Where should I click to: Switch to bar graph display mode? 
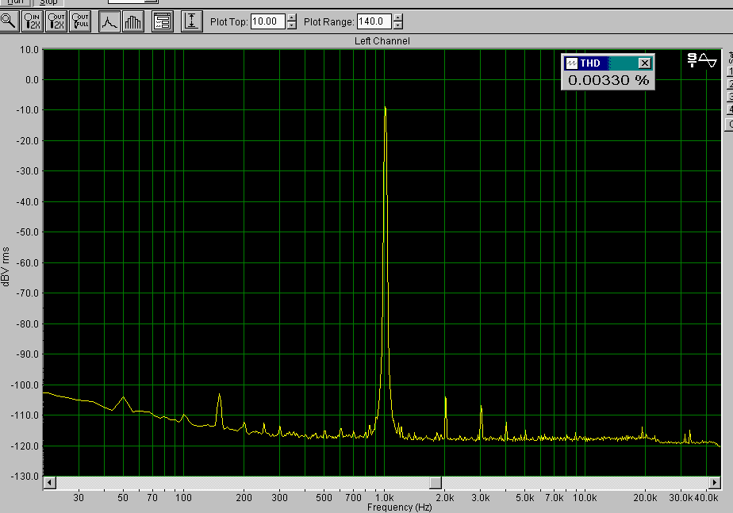coord(133,21)
